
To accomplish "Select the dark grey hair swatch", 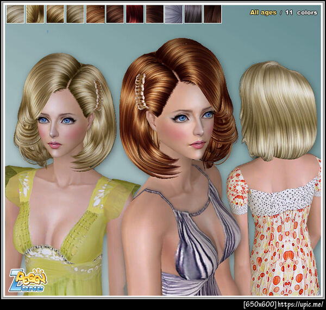I will (x=193, y=14).
